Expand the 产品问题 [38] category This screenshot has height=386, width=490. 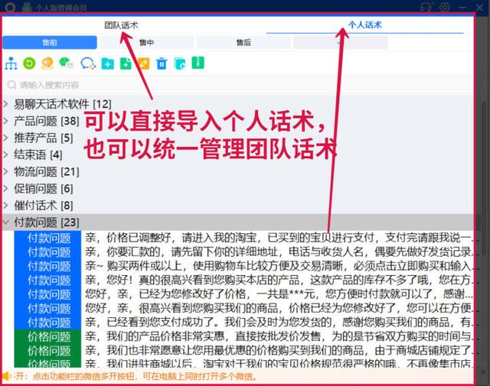click(x=6, y=121)
